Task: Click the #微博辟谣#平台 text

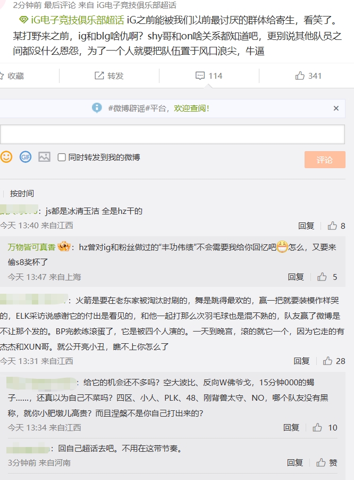Action: point(137,108)
